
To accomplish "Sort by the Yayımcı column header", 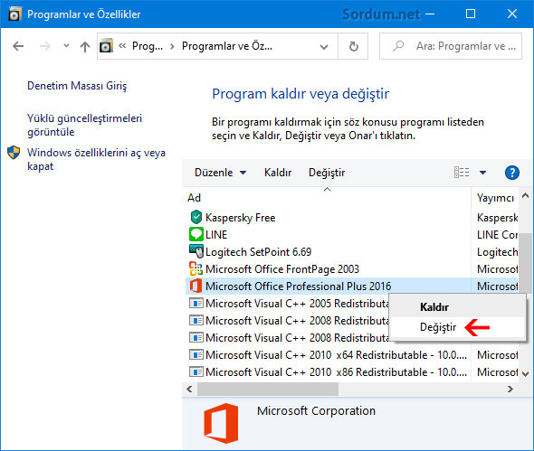I will point(495,198).
